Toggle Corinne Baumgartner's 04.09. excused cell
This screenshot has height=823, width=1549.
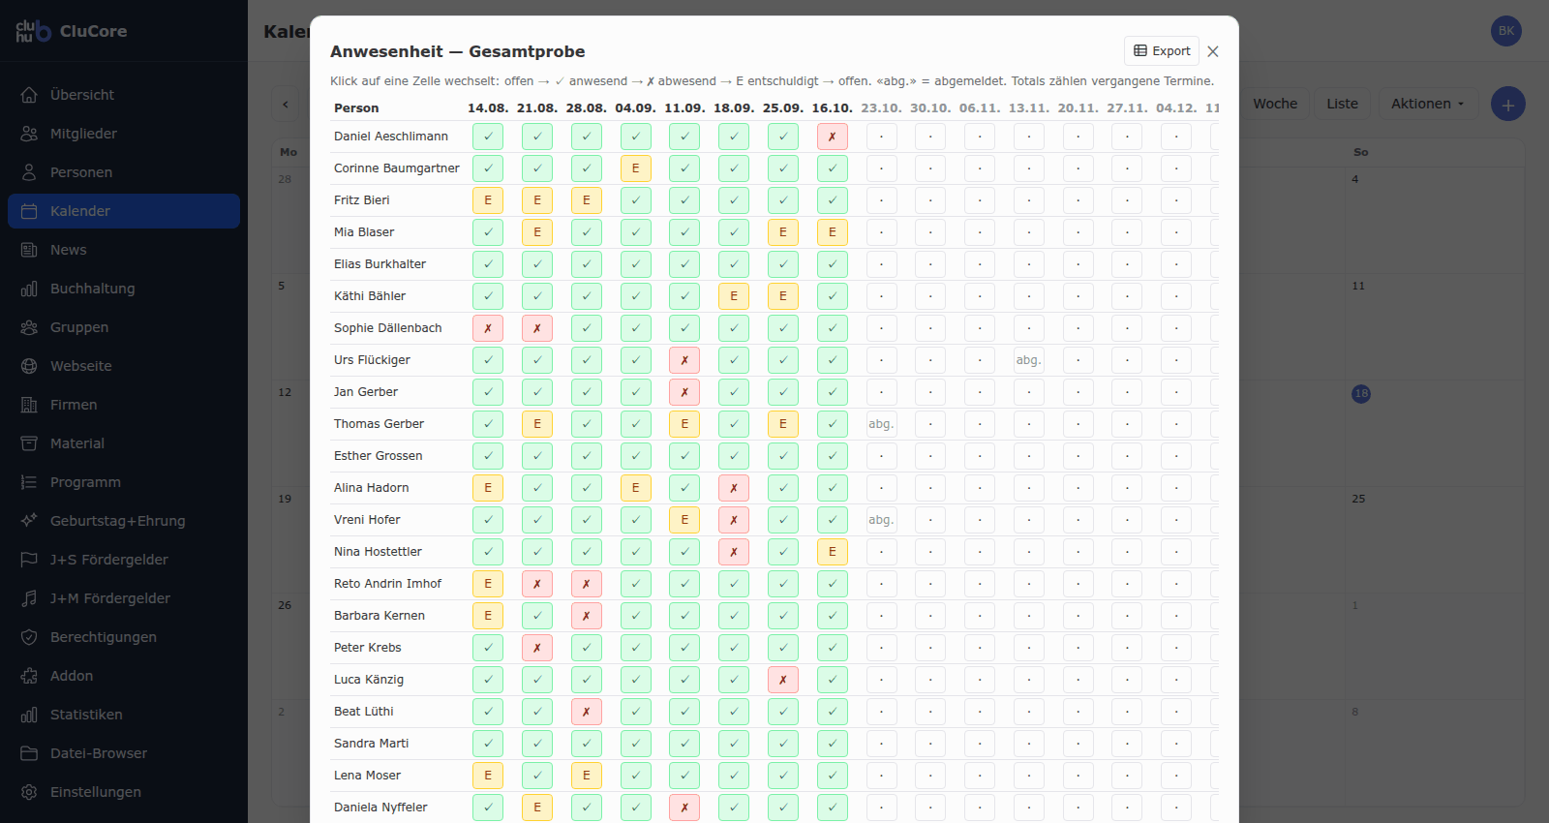tap(635, 168)
